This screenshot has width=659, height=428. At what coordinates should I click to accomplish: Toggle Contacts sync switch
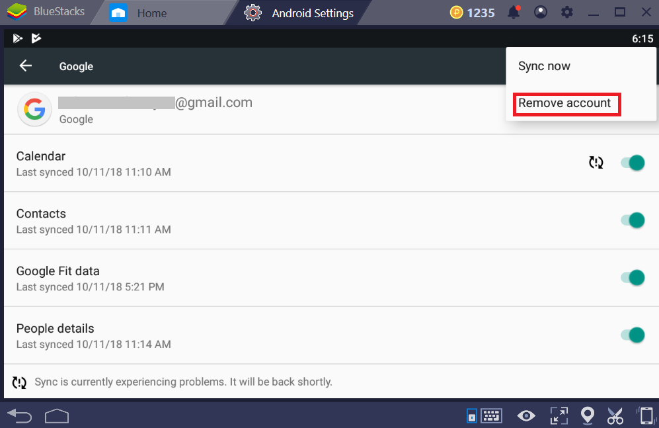pos(633,220)
